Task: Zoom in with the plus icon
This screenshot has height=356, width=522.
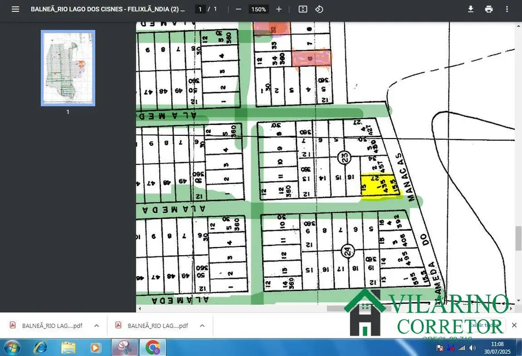Action: (279, 9)
